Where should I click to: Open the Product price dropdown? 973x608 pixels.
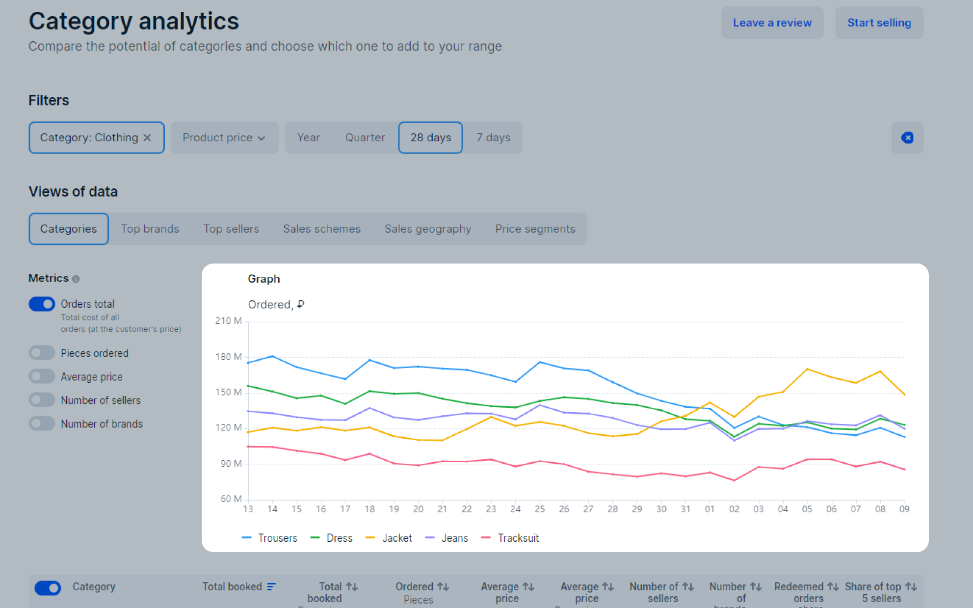(x=224, y=137)
